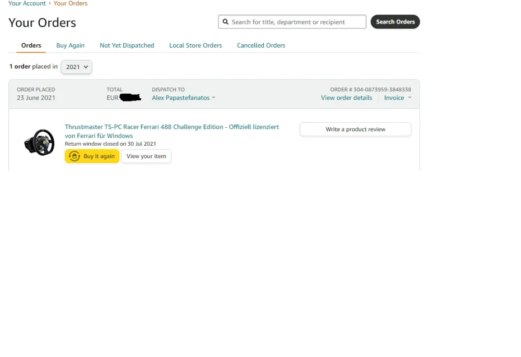
Task: Select the Orders tab
Action: pos(31,45)
